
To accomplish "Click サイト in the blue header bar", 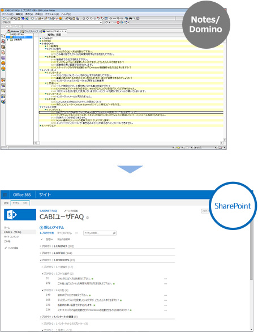I will tap(45, 195).
